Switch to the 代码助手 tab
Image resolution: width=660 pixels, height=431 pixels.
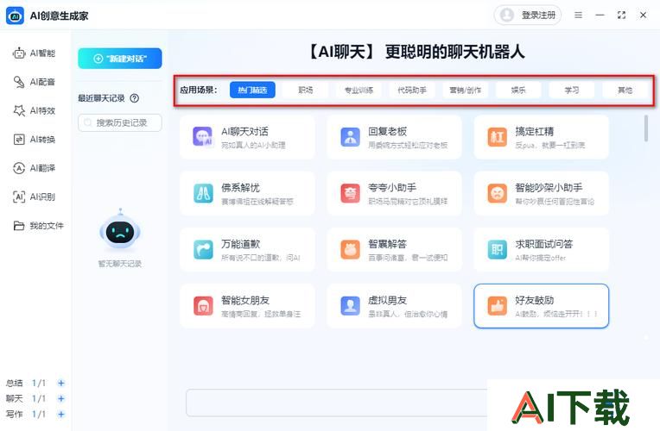point(412,90)
